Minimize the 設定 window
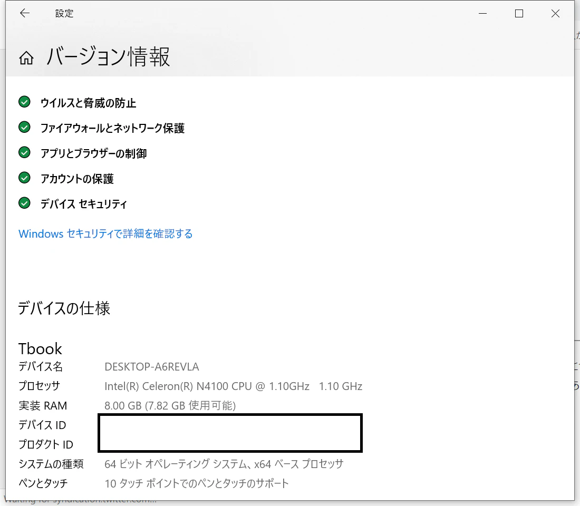The image size is (580, 506). coord(482,14)
